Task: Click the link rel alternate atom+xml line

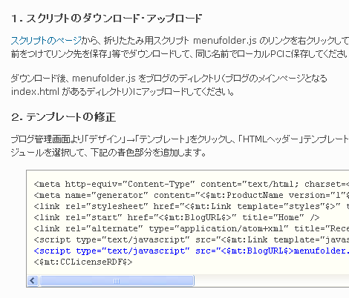Action: tap(192, 228)
